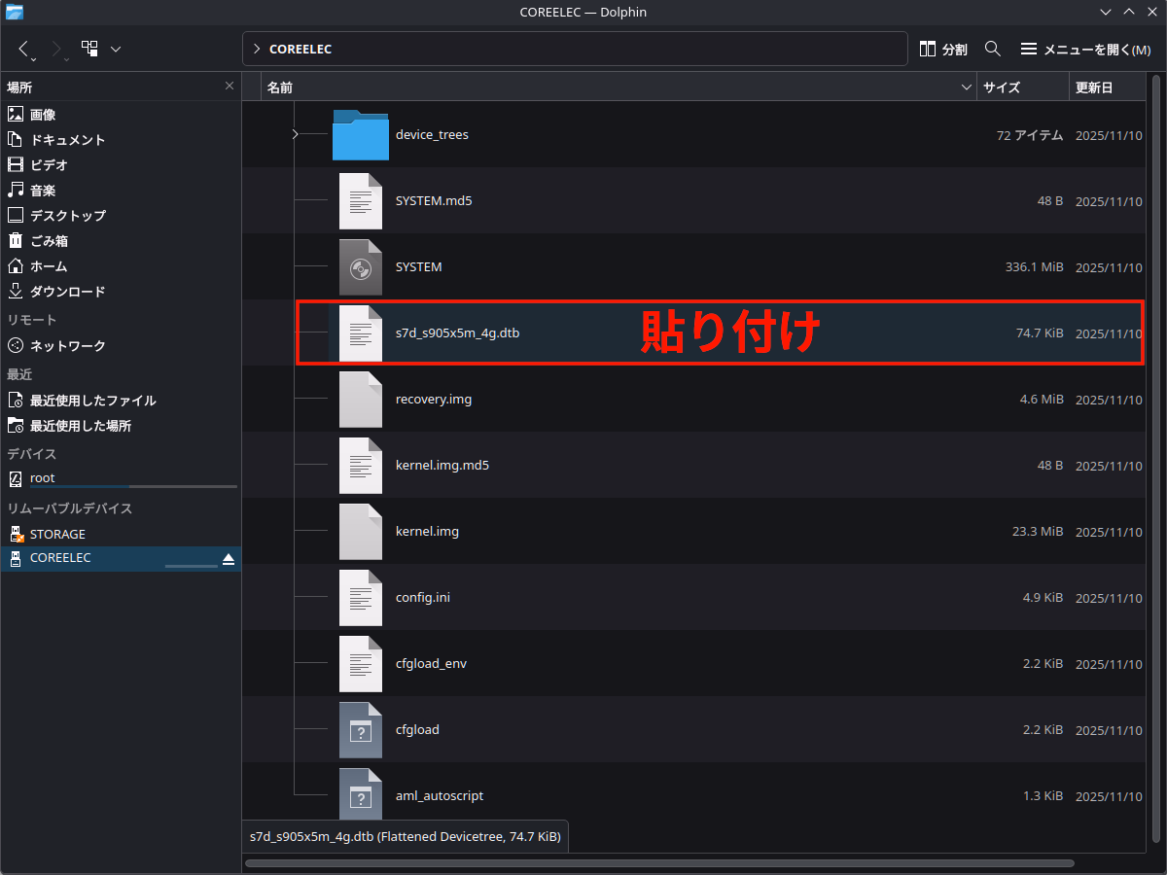The image size is (1167, 875).
Task: Click the window title bar Dolphin icon
Action: pos(14,12)
